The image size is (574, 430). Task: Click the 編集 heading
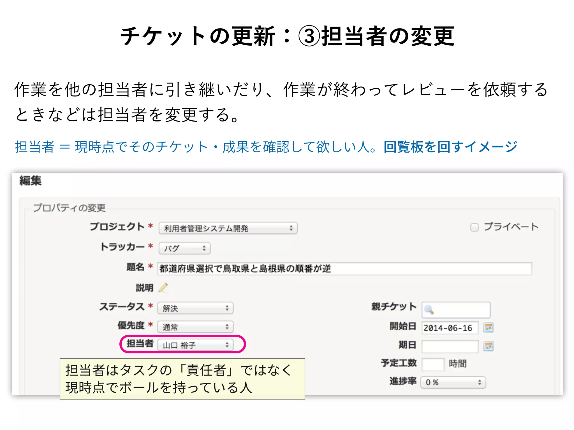click(x=30, y=181)
